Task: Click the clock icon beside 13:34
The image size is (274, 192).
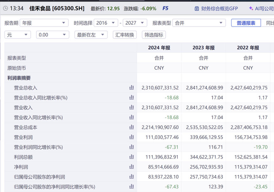Action: tap(5, 9)
